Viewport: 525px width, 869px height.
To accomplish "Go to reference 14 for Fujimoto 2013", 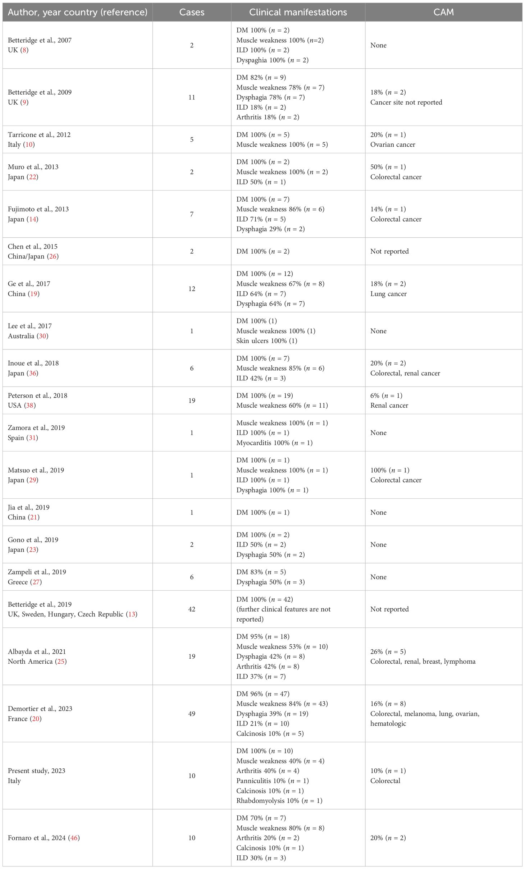I will [x=33, y=219].
